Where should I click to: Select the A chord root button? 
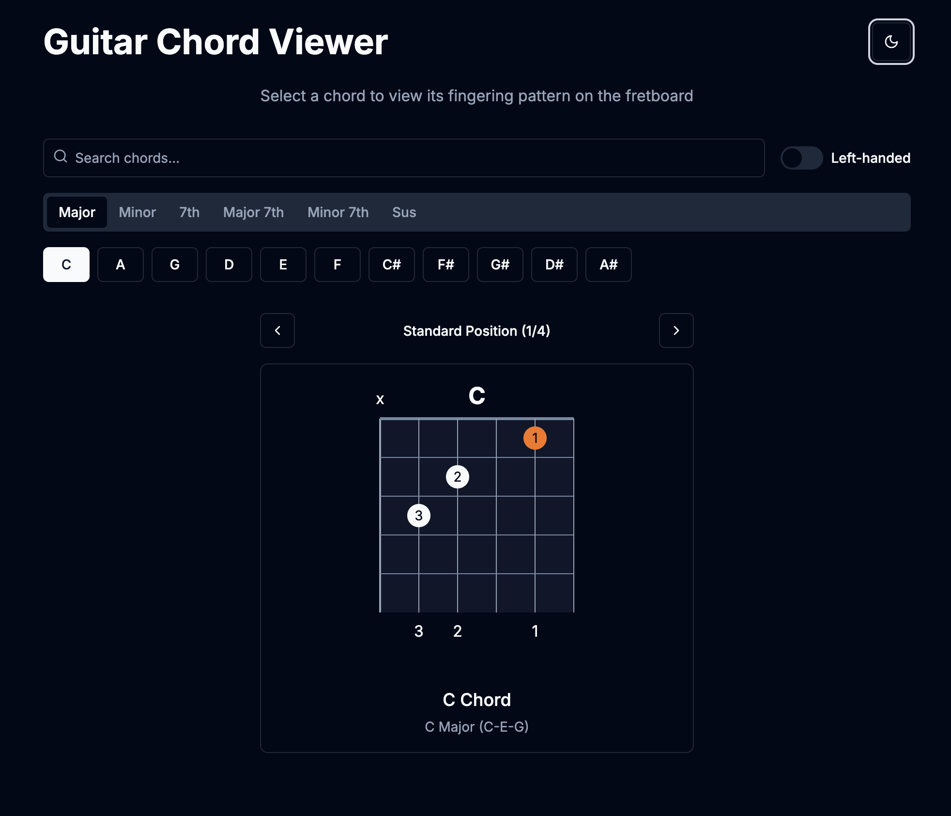(120, 265)
